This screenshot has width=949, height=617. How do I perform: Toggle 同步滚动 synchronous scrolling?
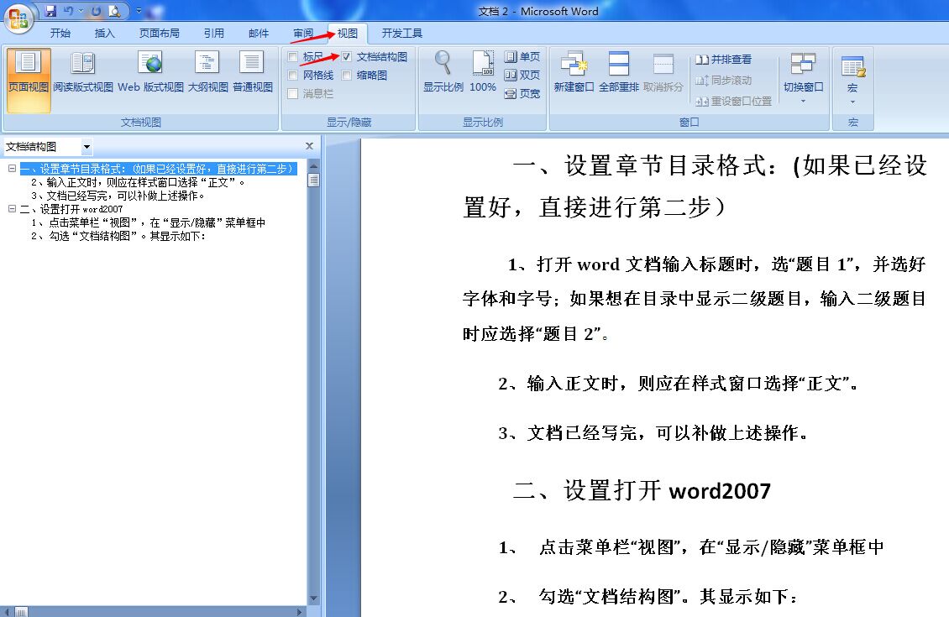click(723, 80)
